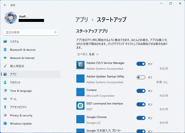Open 個人用設定 category
This screenshot has height=133, width=185.
point(31,66)
